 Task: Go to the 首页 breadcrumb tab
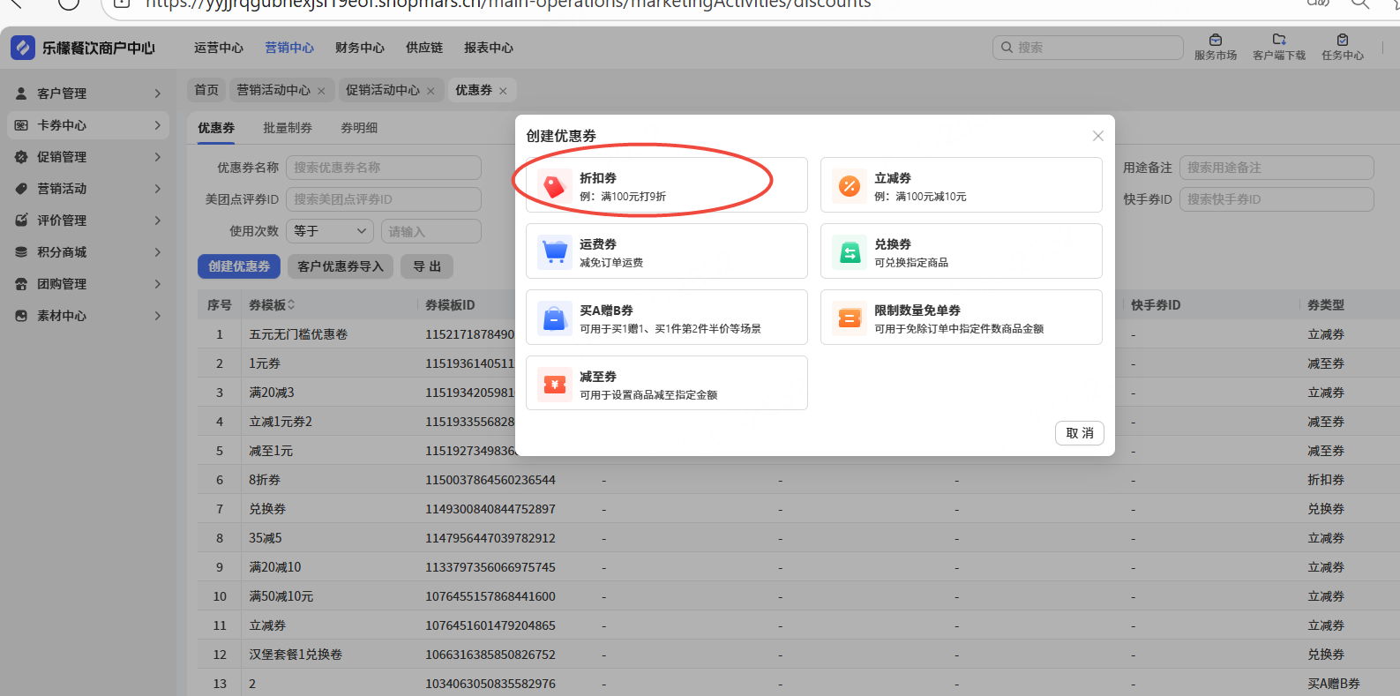tap(206, 90)
